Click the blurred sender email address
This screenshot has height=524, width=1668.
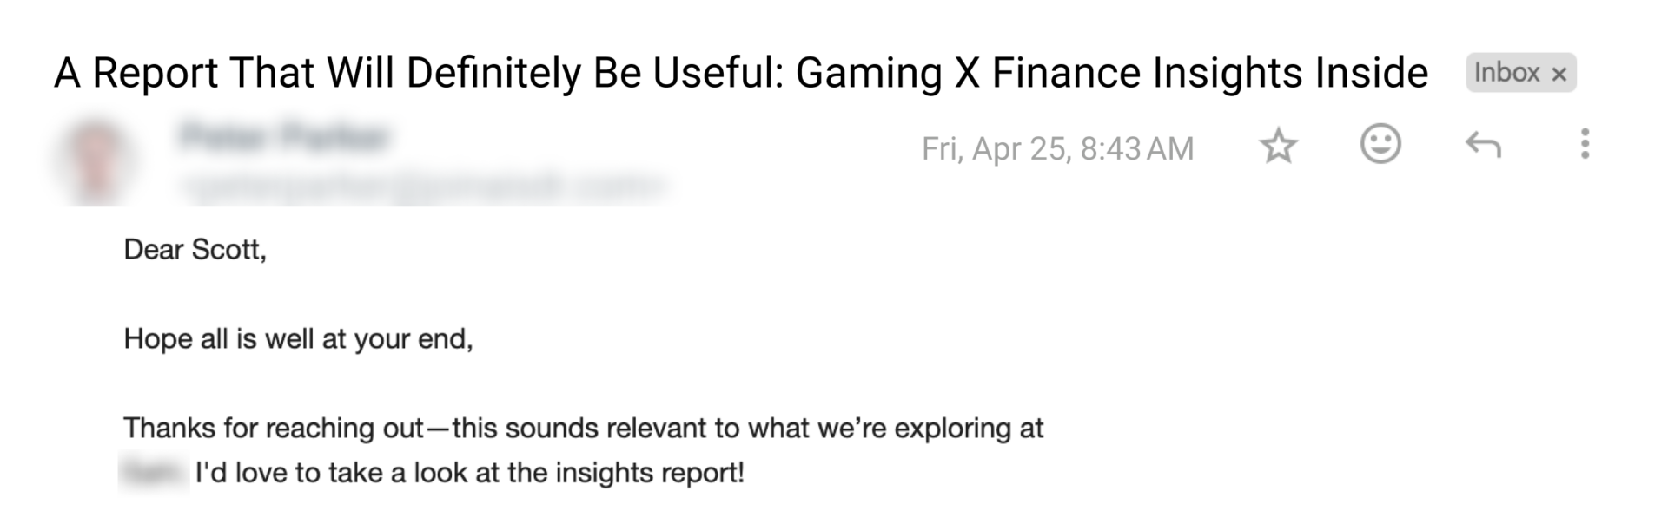click(423, 186)
